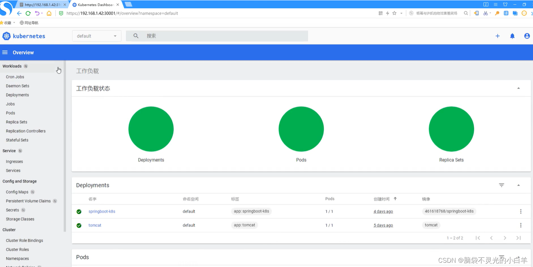Image resolution: width=533 pixels, height=267 pixels.
Task: Open Config Maps in sidebar
Action: [x=17, y=192]
